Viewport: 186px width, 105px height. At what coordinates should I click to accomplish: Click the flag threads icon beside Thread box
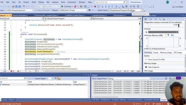[90, 10]
